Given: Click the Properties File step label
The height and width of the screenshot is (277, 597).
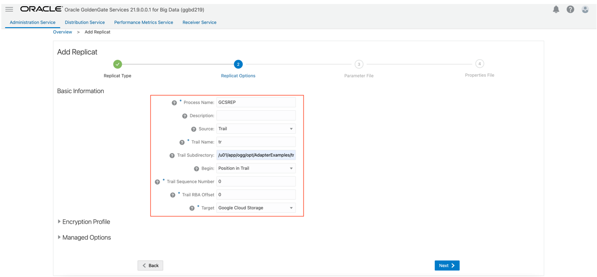Looking at the screenshot, I should pyautogui.click(x=480, y=76).
